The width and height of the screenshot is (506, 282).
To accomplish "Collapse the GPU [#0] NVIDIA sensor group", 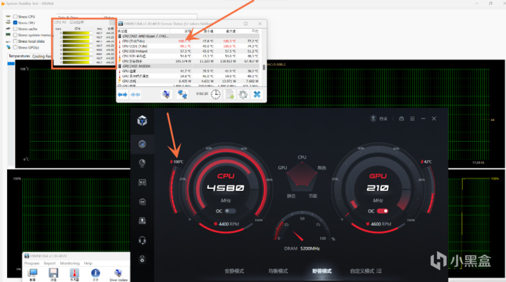I will 120,66.
